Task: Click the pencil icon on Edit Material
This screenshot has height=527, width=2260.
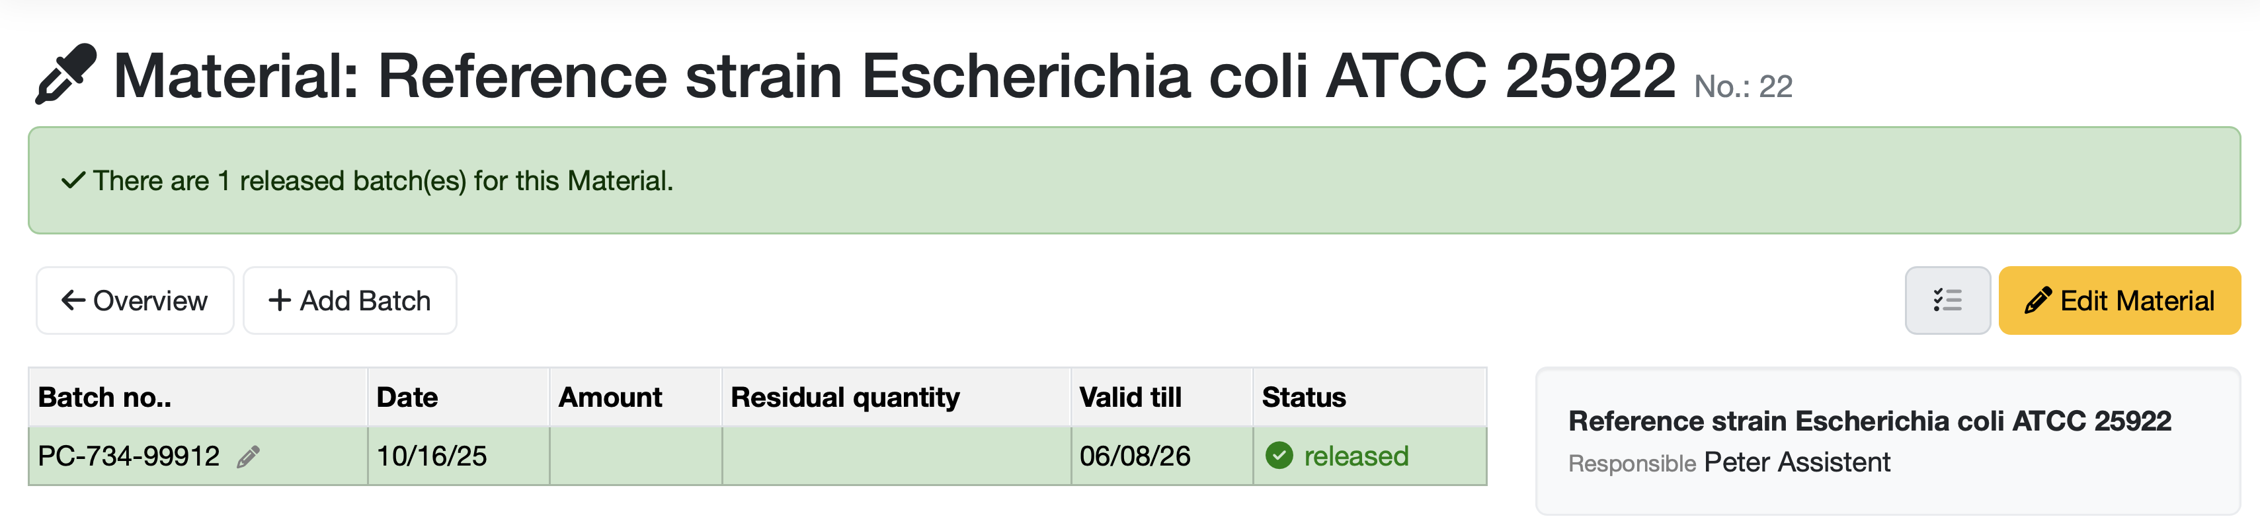Action: coord(2037,300)
